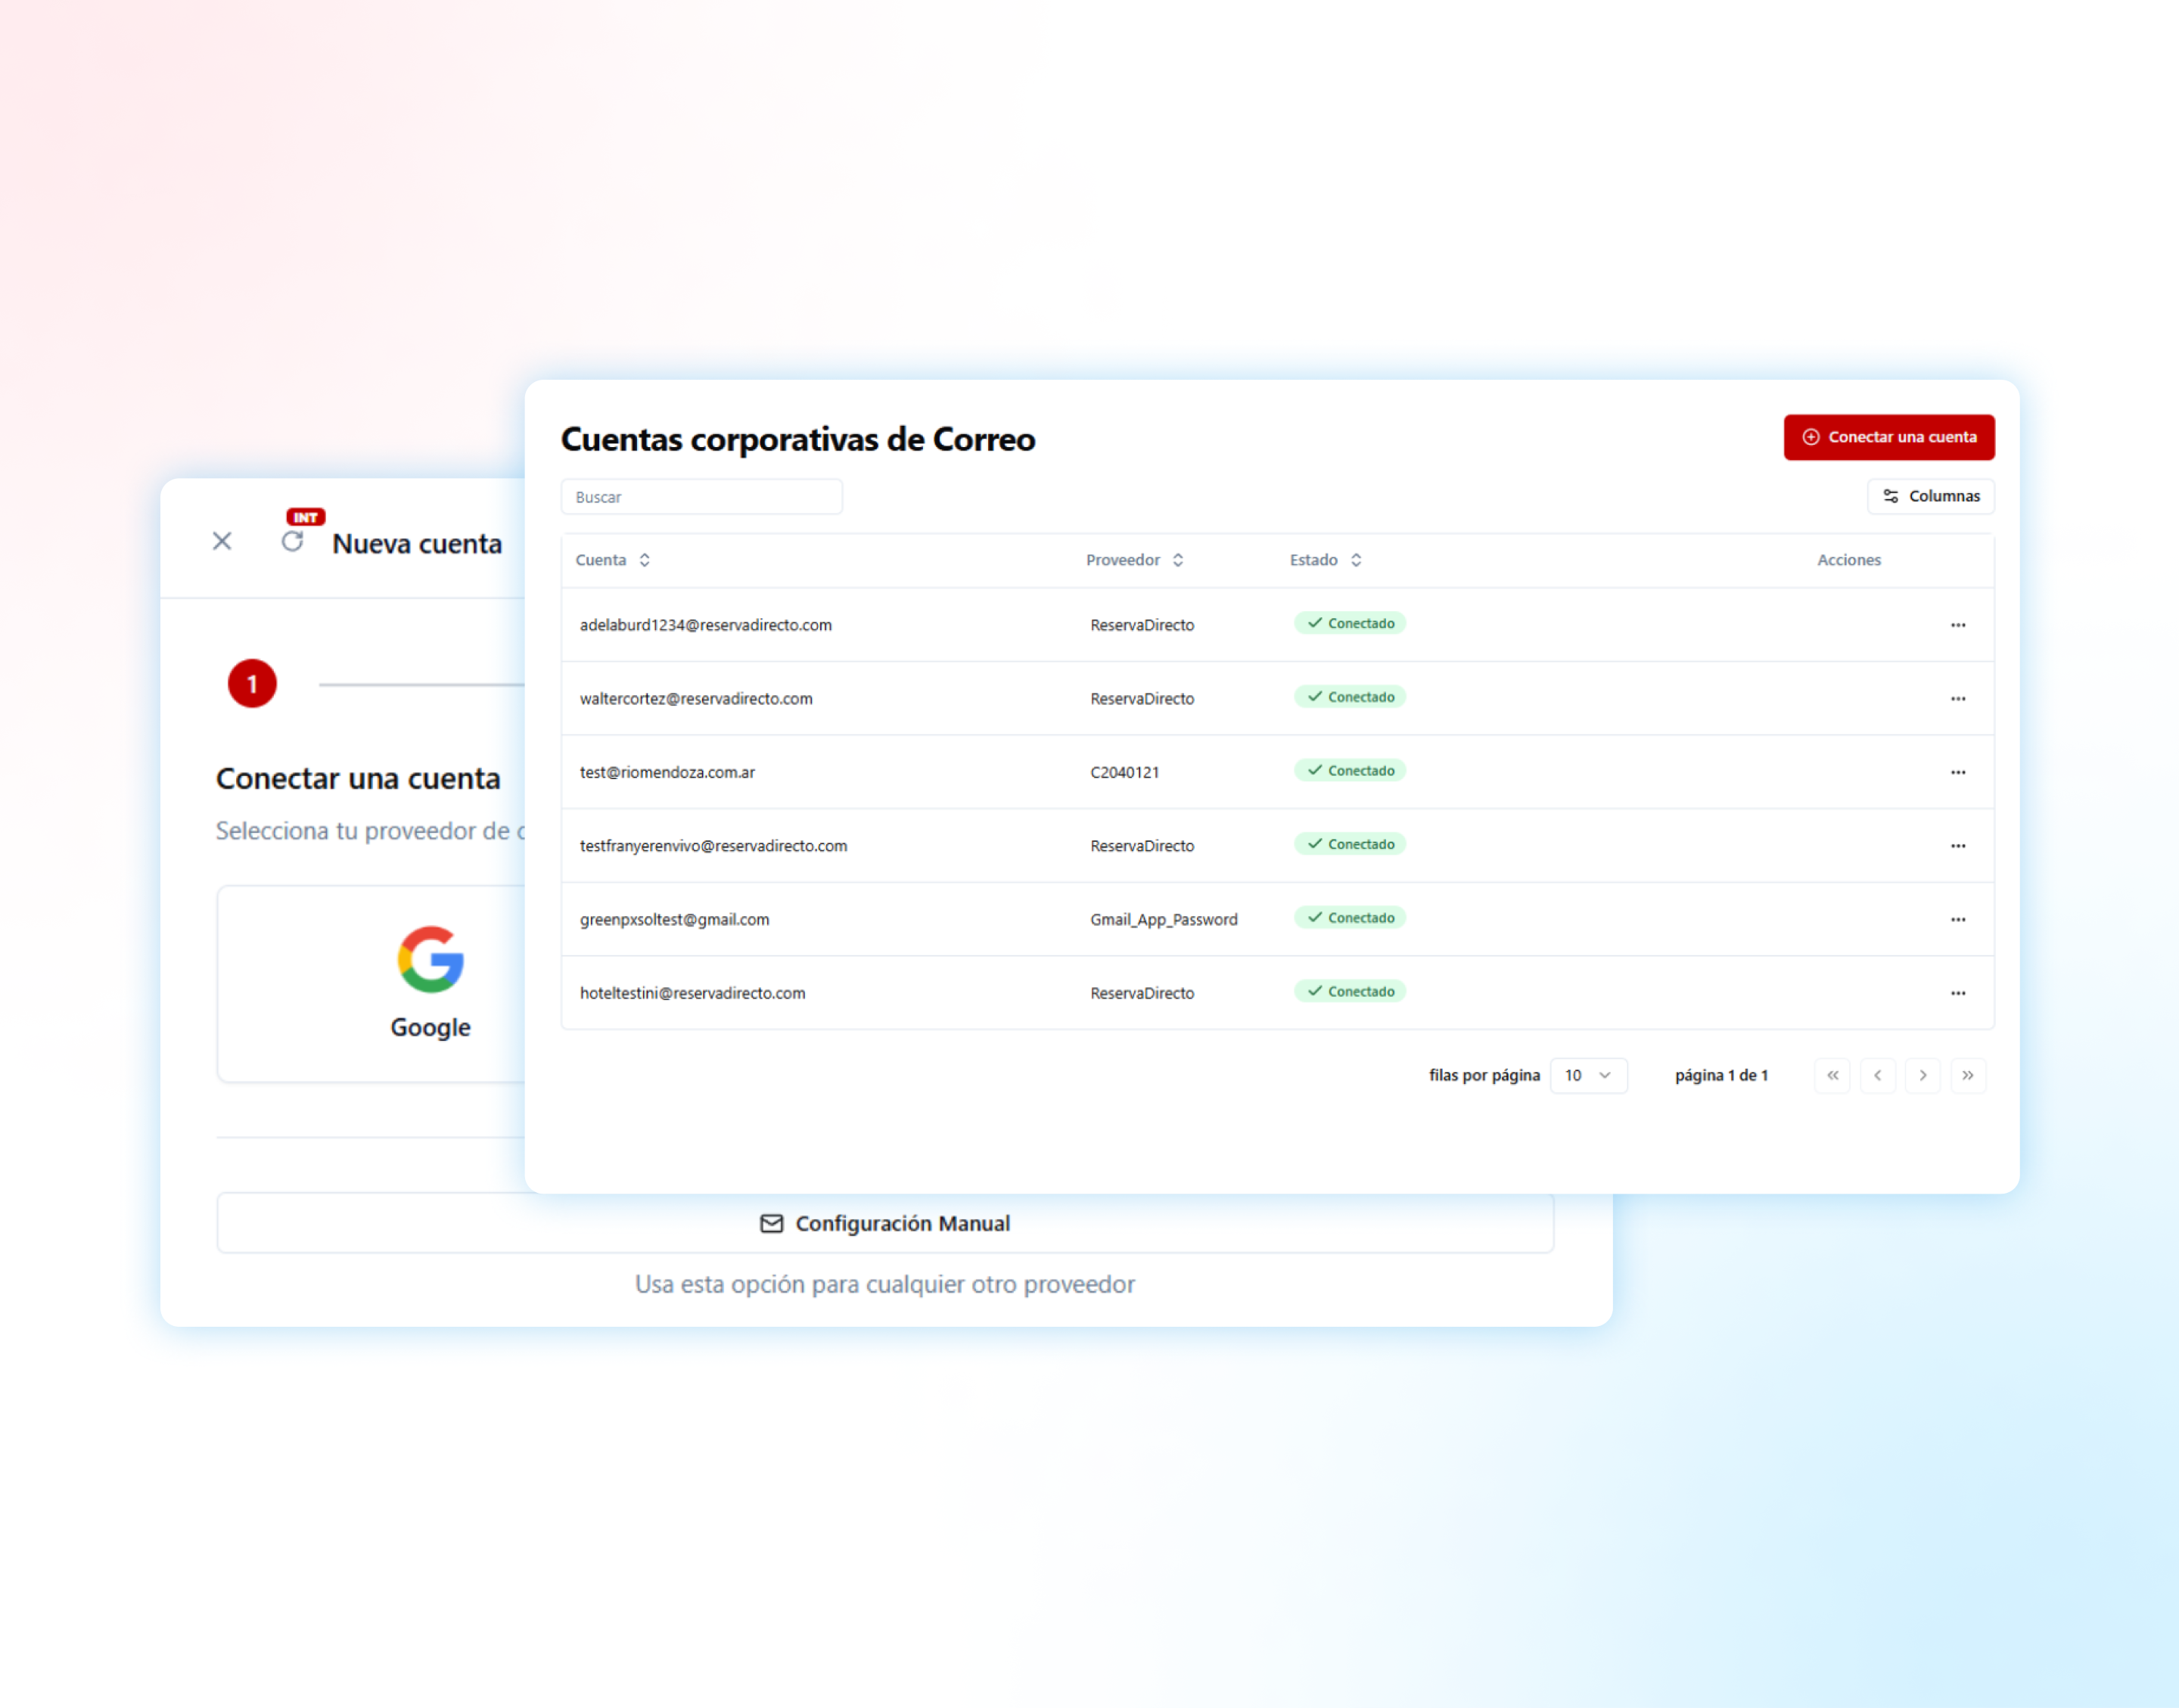Click Conectar una cuenta red button

click(x=1888, y=437)
